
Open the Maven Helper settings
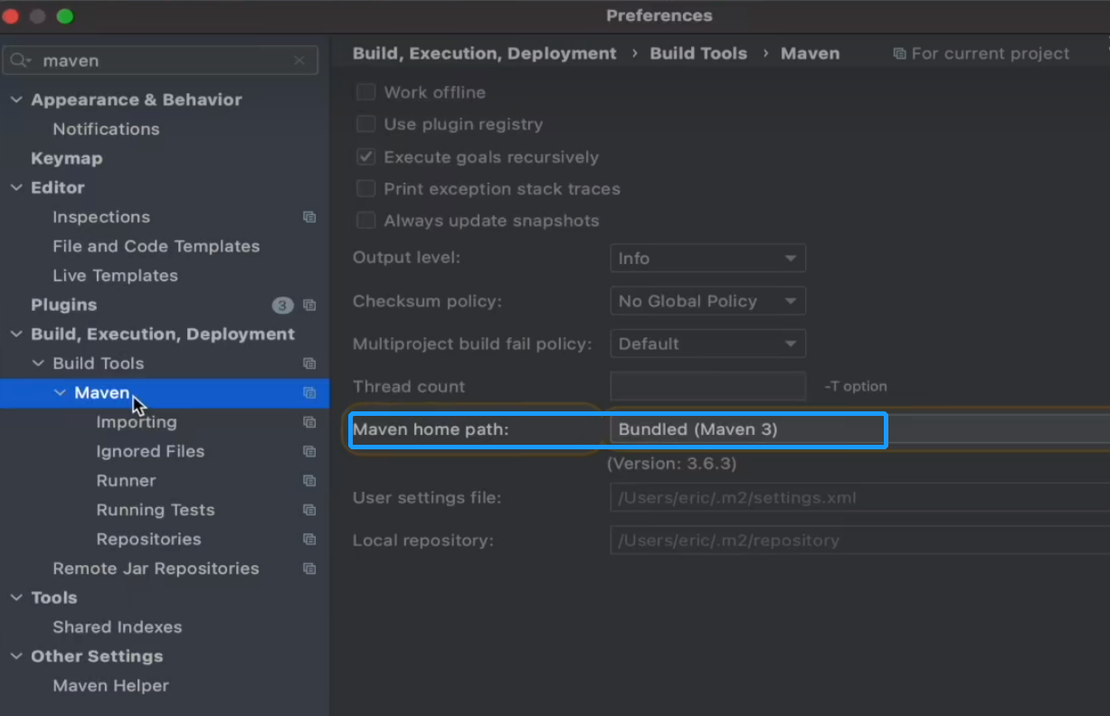[110, 685]
